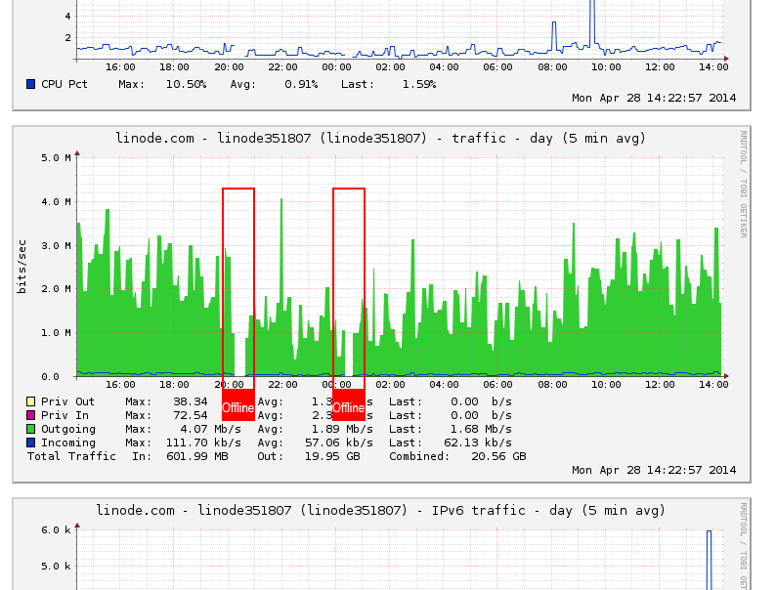Click the "6.0 k" label on IPv6 graph
This screenshot has height=590, width=776.
(56, 530)
